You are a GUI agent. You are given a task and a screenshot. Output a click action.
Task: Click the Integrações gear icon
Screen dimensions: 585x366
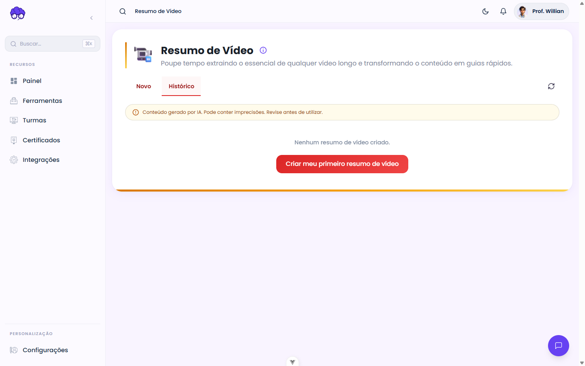14,160
